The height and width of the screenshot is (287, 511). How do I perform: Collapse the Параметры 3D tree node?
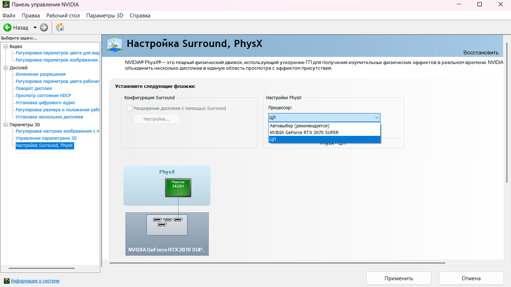5,125
